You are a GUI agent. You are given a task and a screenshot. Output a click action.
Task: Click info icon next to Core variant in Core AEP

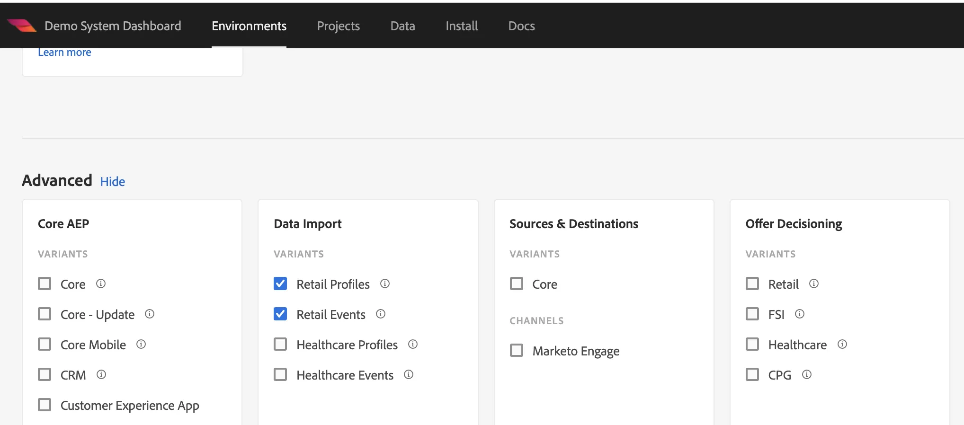point(101,283)
